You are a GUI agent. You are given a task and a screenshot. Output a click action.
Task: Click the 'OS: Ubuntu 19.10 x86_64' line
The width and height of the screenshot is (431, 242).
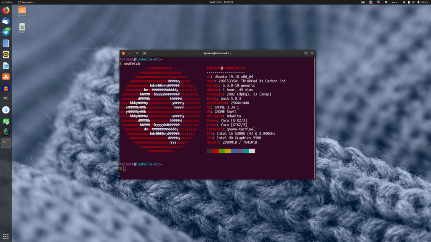tap(230, 77)
